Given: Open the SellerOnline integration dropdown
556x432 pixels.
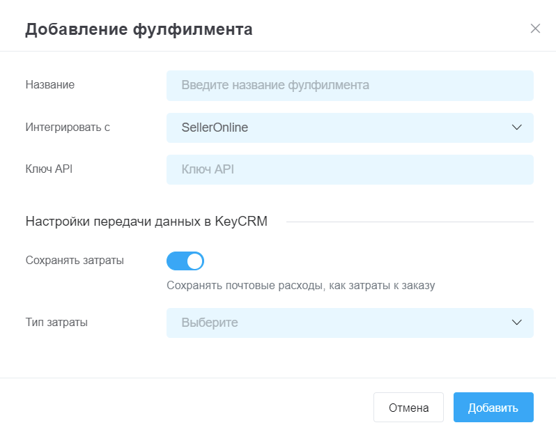Looking at the screenshot, I should tap(350, 128).
